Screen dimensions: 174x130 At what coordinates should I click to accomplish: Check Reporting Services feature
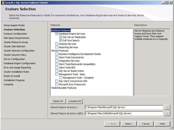point(57,47)
